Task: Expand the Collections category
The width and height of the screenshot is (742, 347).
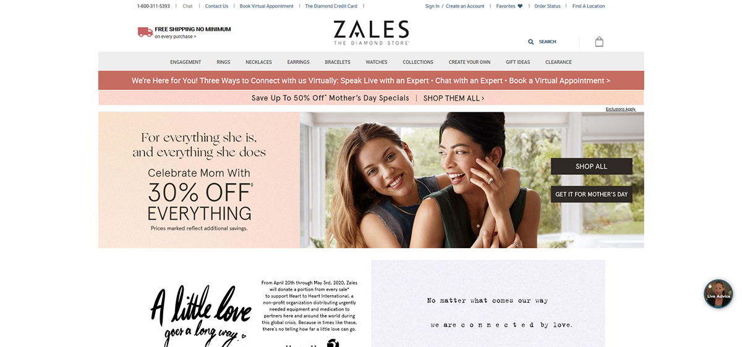Action: click(418, 62)
